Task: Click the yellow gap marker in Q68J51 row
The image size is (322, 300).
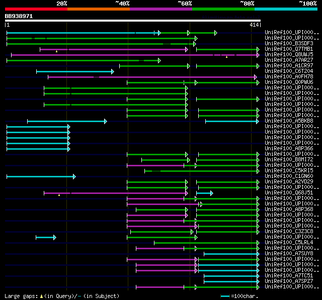Action: 59,195
